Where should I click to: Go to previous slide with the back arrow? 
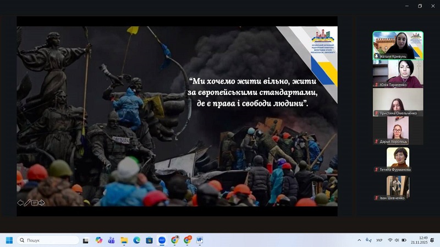[20, 203]
